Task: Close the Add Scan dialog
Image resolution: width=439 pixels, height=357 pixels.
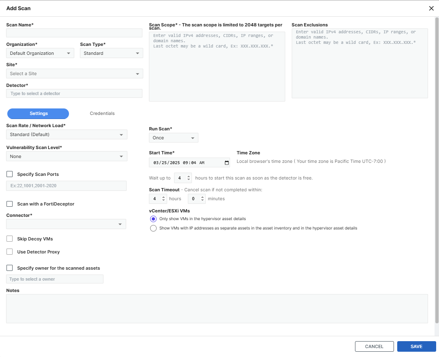Action: [x=431, y=9]
